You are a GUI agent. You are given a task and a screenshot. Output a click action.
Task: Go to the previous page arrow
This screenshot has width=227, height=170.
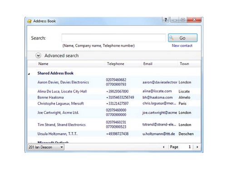pos(163,147)
